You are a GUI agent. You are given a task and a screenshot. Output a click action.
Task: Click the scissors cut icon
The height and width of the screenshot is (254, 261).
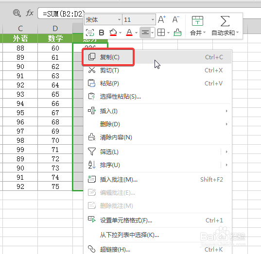pyautogui.click(x=92, y=70)
